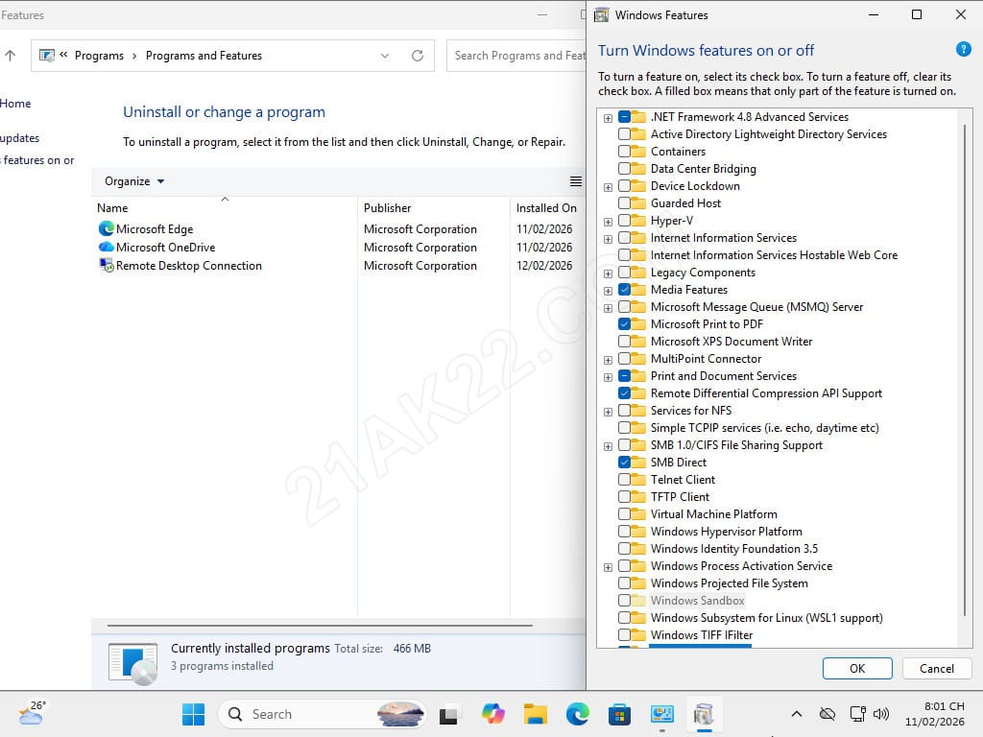The height and width of the screenshot is (737, 983).
Task: Cancel the Windows Features dialog
Action: click(x=937, y=668)
